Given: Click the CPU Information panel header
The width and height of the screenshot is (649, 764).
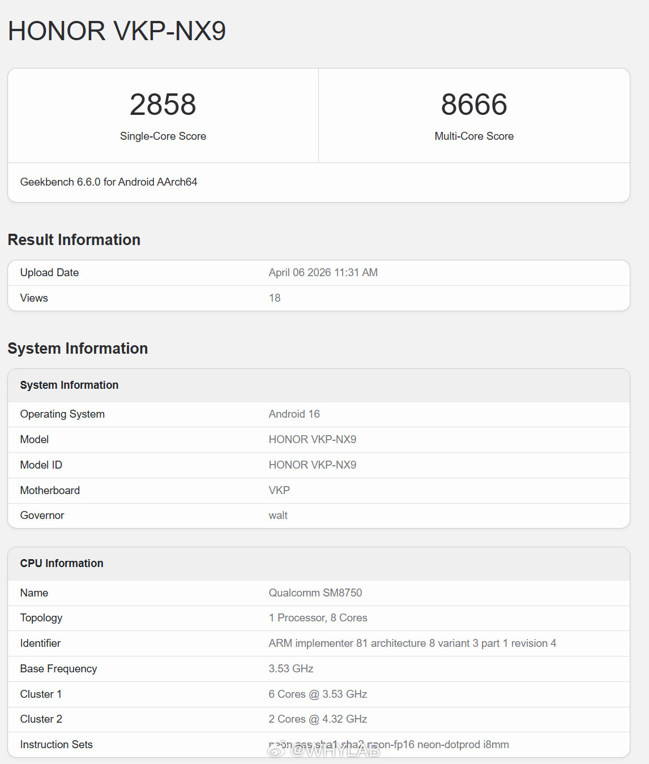Looking at the screenshot, I should (x=61, y=563).
